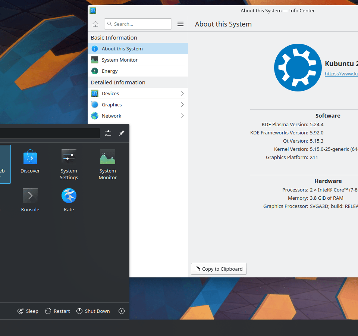Click the Info Center window title text
This screenshot has width=358, height=336.
(277, 11)
